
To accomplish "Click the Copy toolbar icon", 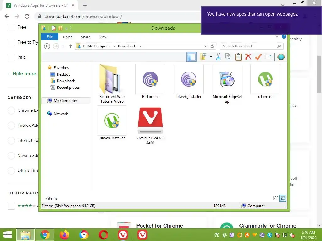I will (228, 57).
